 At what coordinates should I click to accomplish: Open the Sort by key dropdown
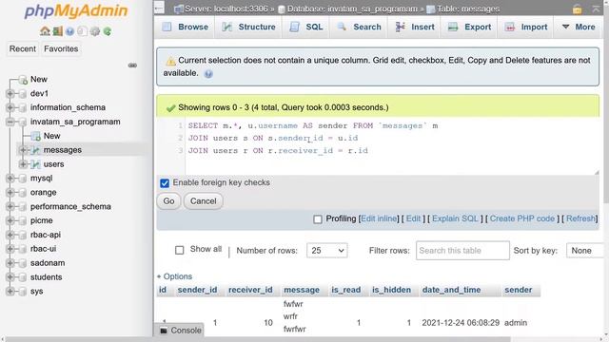[586, 251]
